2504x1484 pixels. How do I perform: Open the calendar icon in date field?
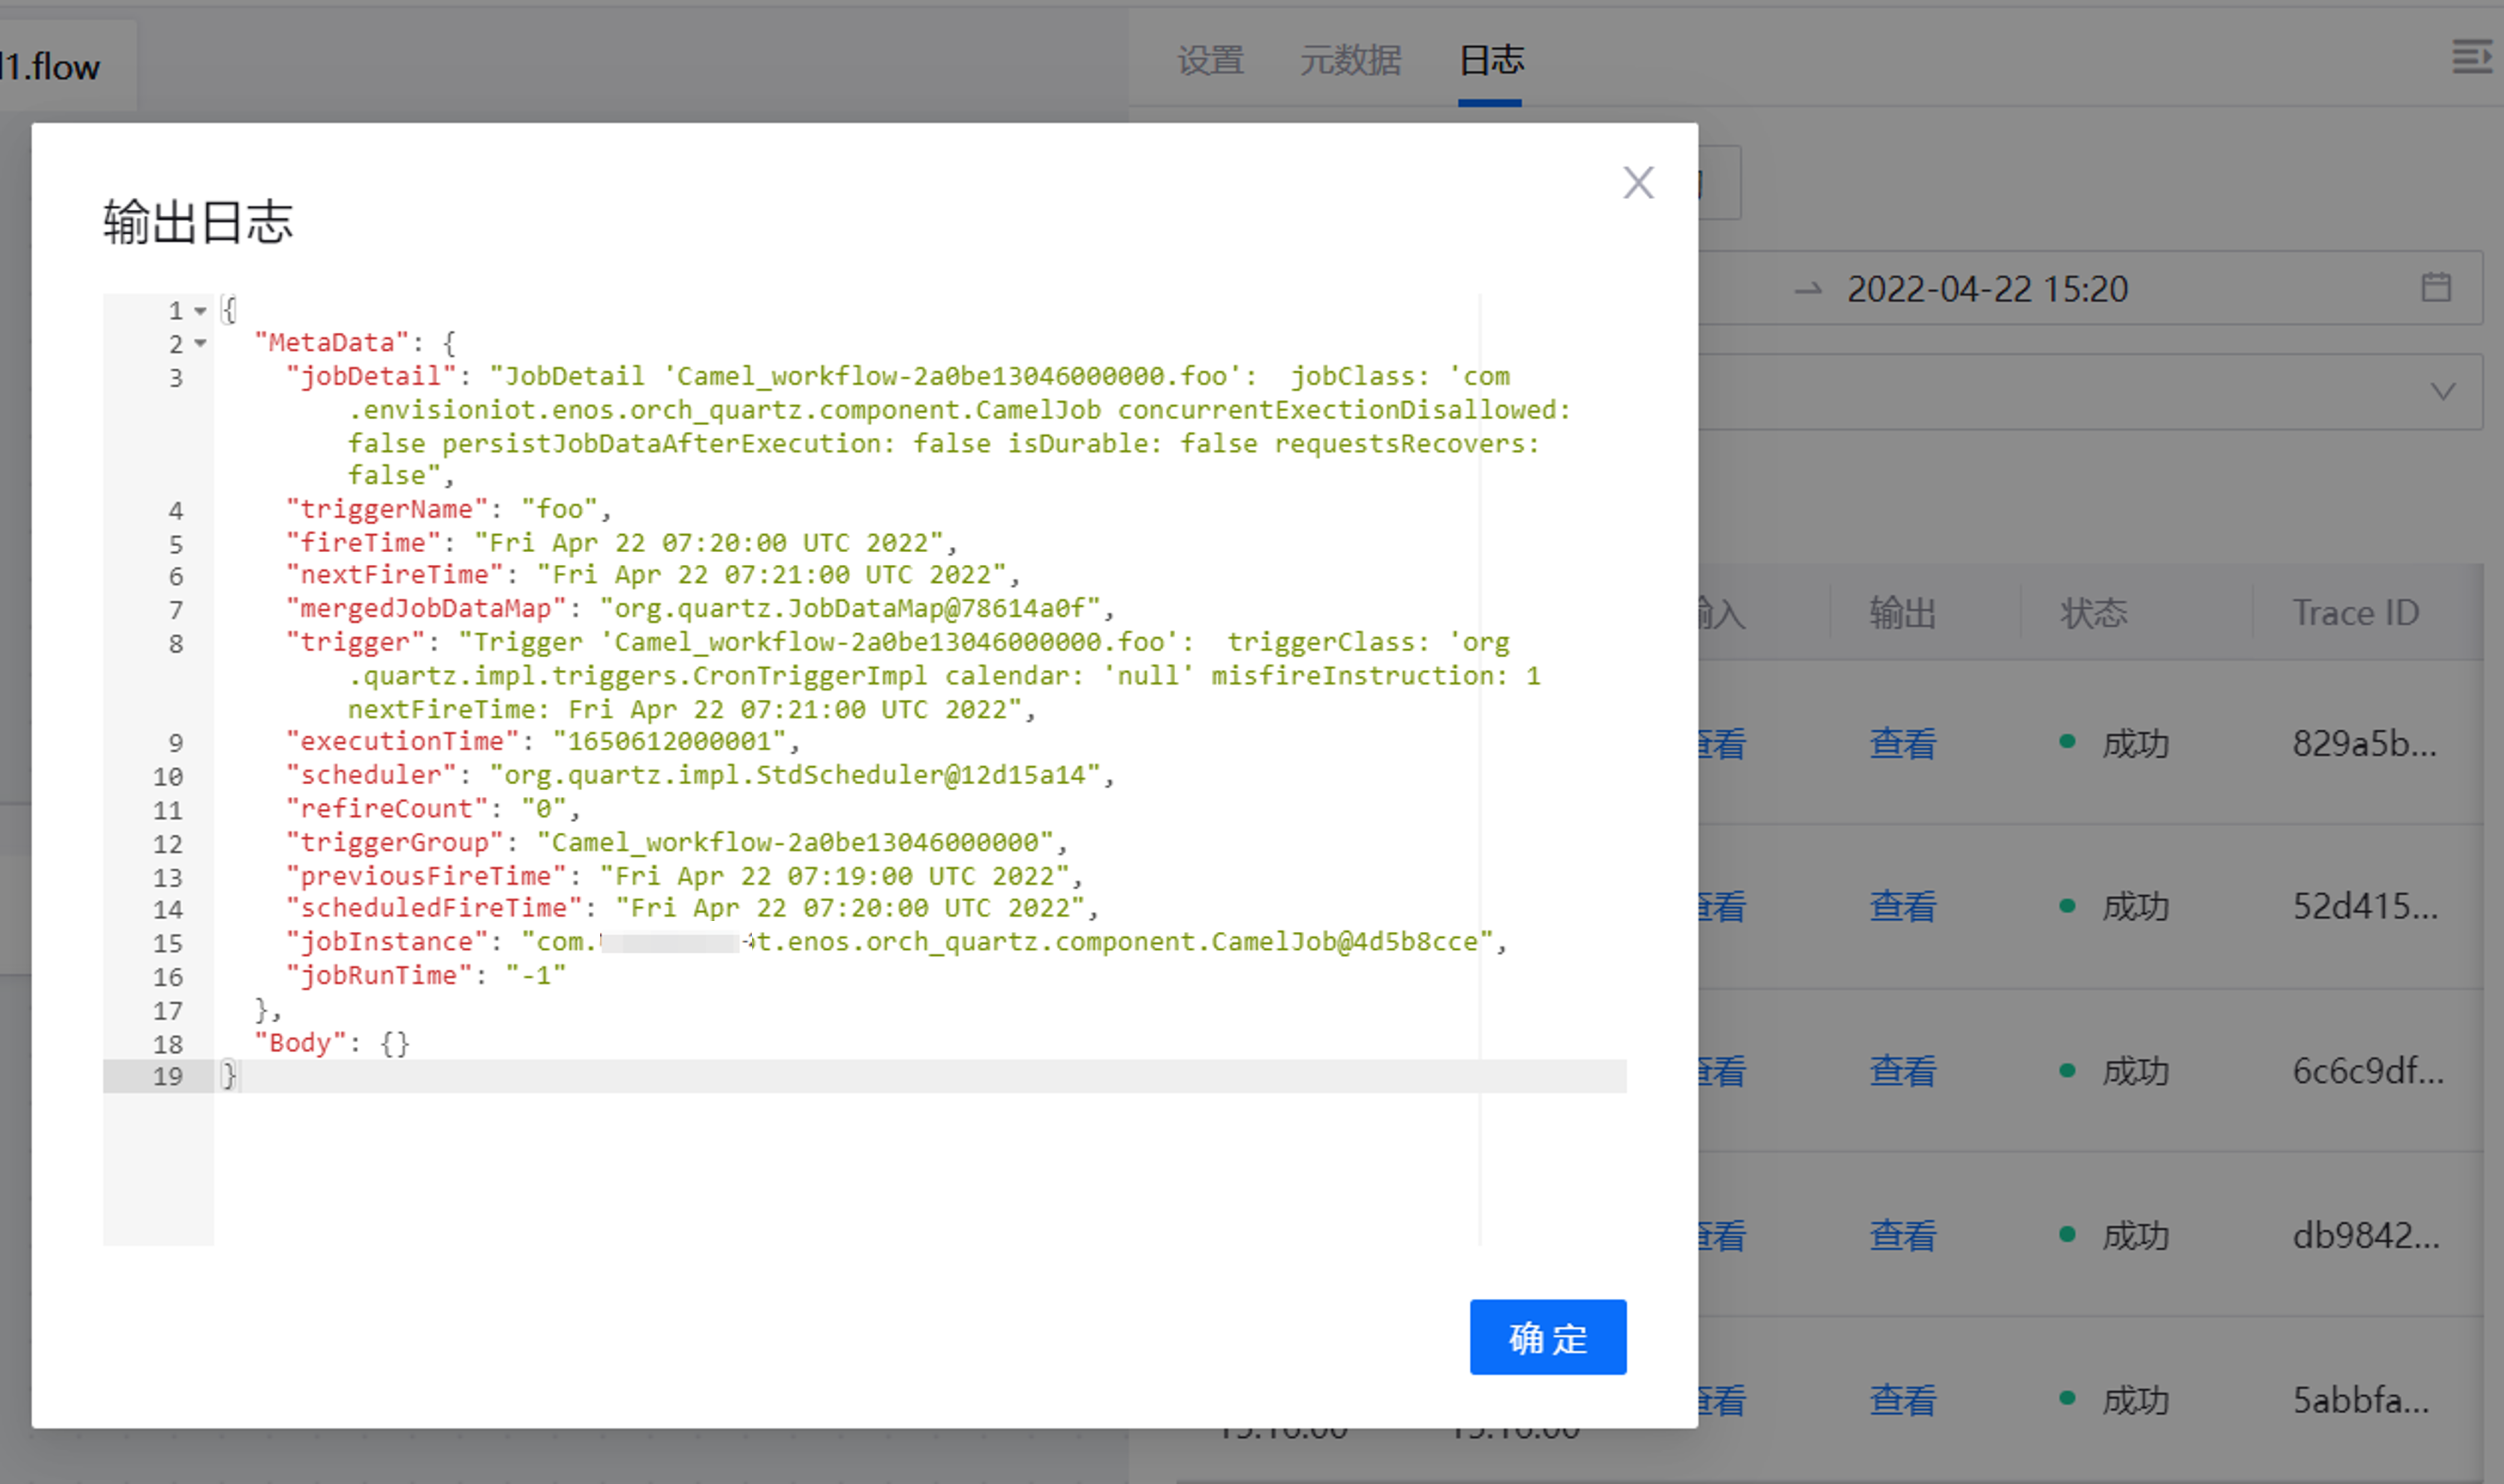click(2436, 288)
